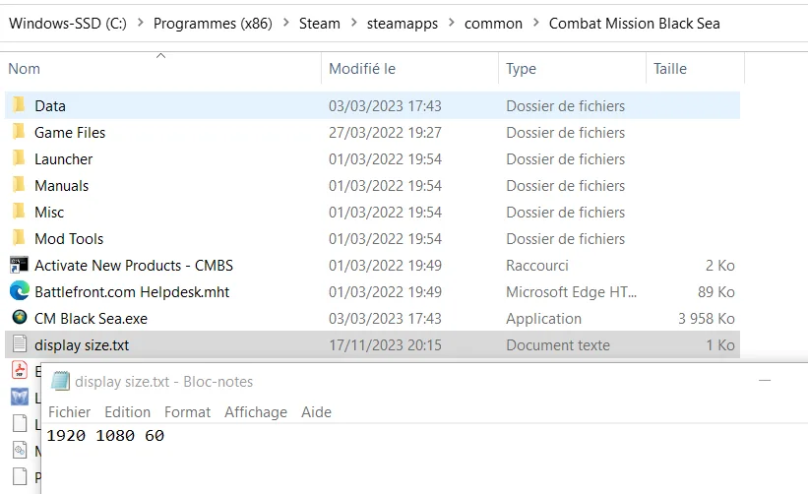
Task: Click the PDF file icon below display size.txt
Action: point(20,370)
